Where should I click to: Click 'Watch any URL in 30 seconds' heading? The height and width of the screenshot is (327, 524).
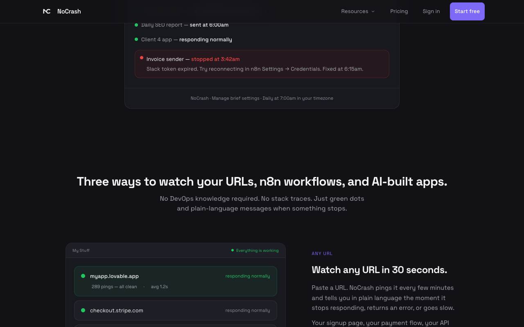click(x=379, y=270)
